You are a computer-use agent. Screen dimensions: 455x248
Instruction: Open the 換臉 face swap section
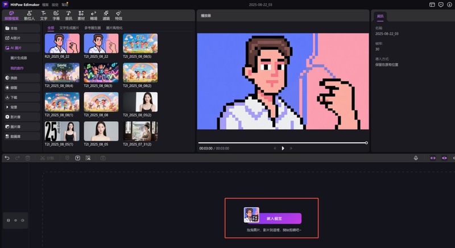[x=22, y=78]
